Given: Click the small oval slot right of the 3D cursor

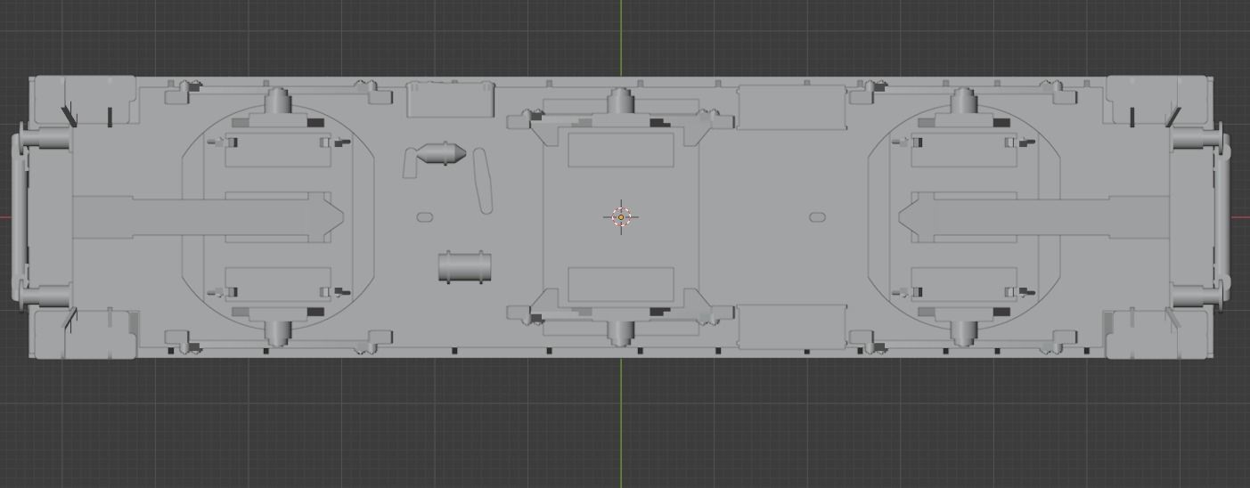Looking at the screenshot, I should [817, 216].
